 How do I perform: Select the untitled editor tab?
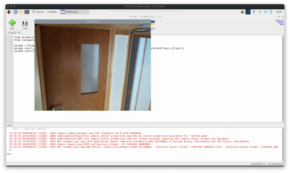coord(12,33)
